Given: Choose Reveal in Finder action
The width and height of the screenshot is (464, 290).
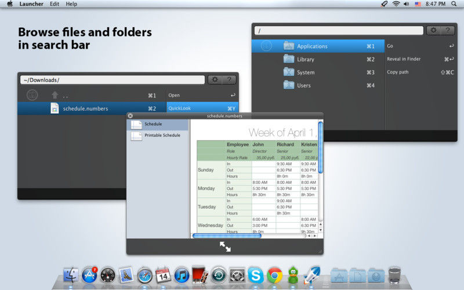Looking at the screenshot, I should (421, 59).
